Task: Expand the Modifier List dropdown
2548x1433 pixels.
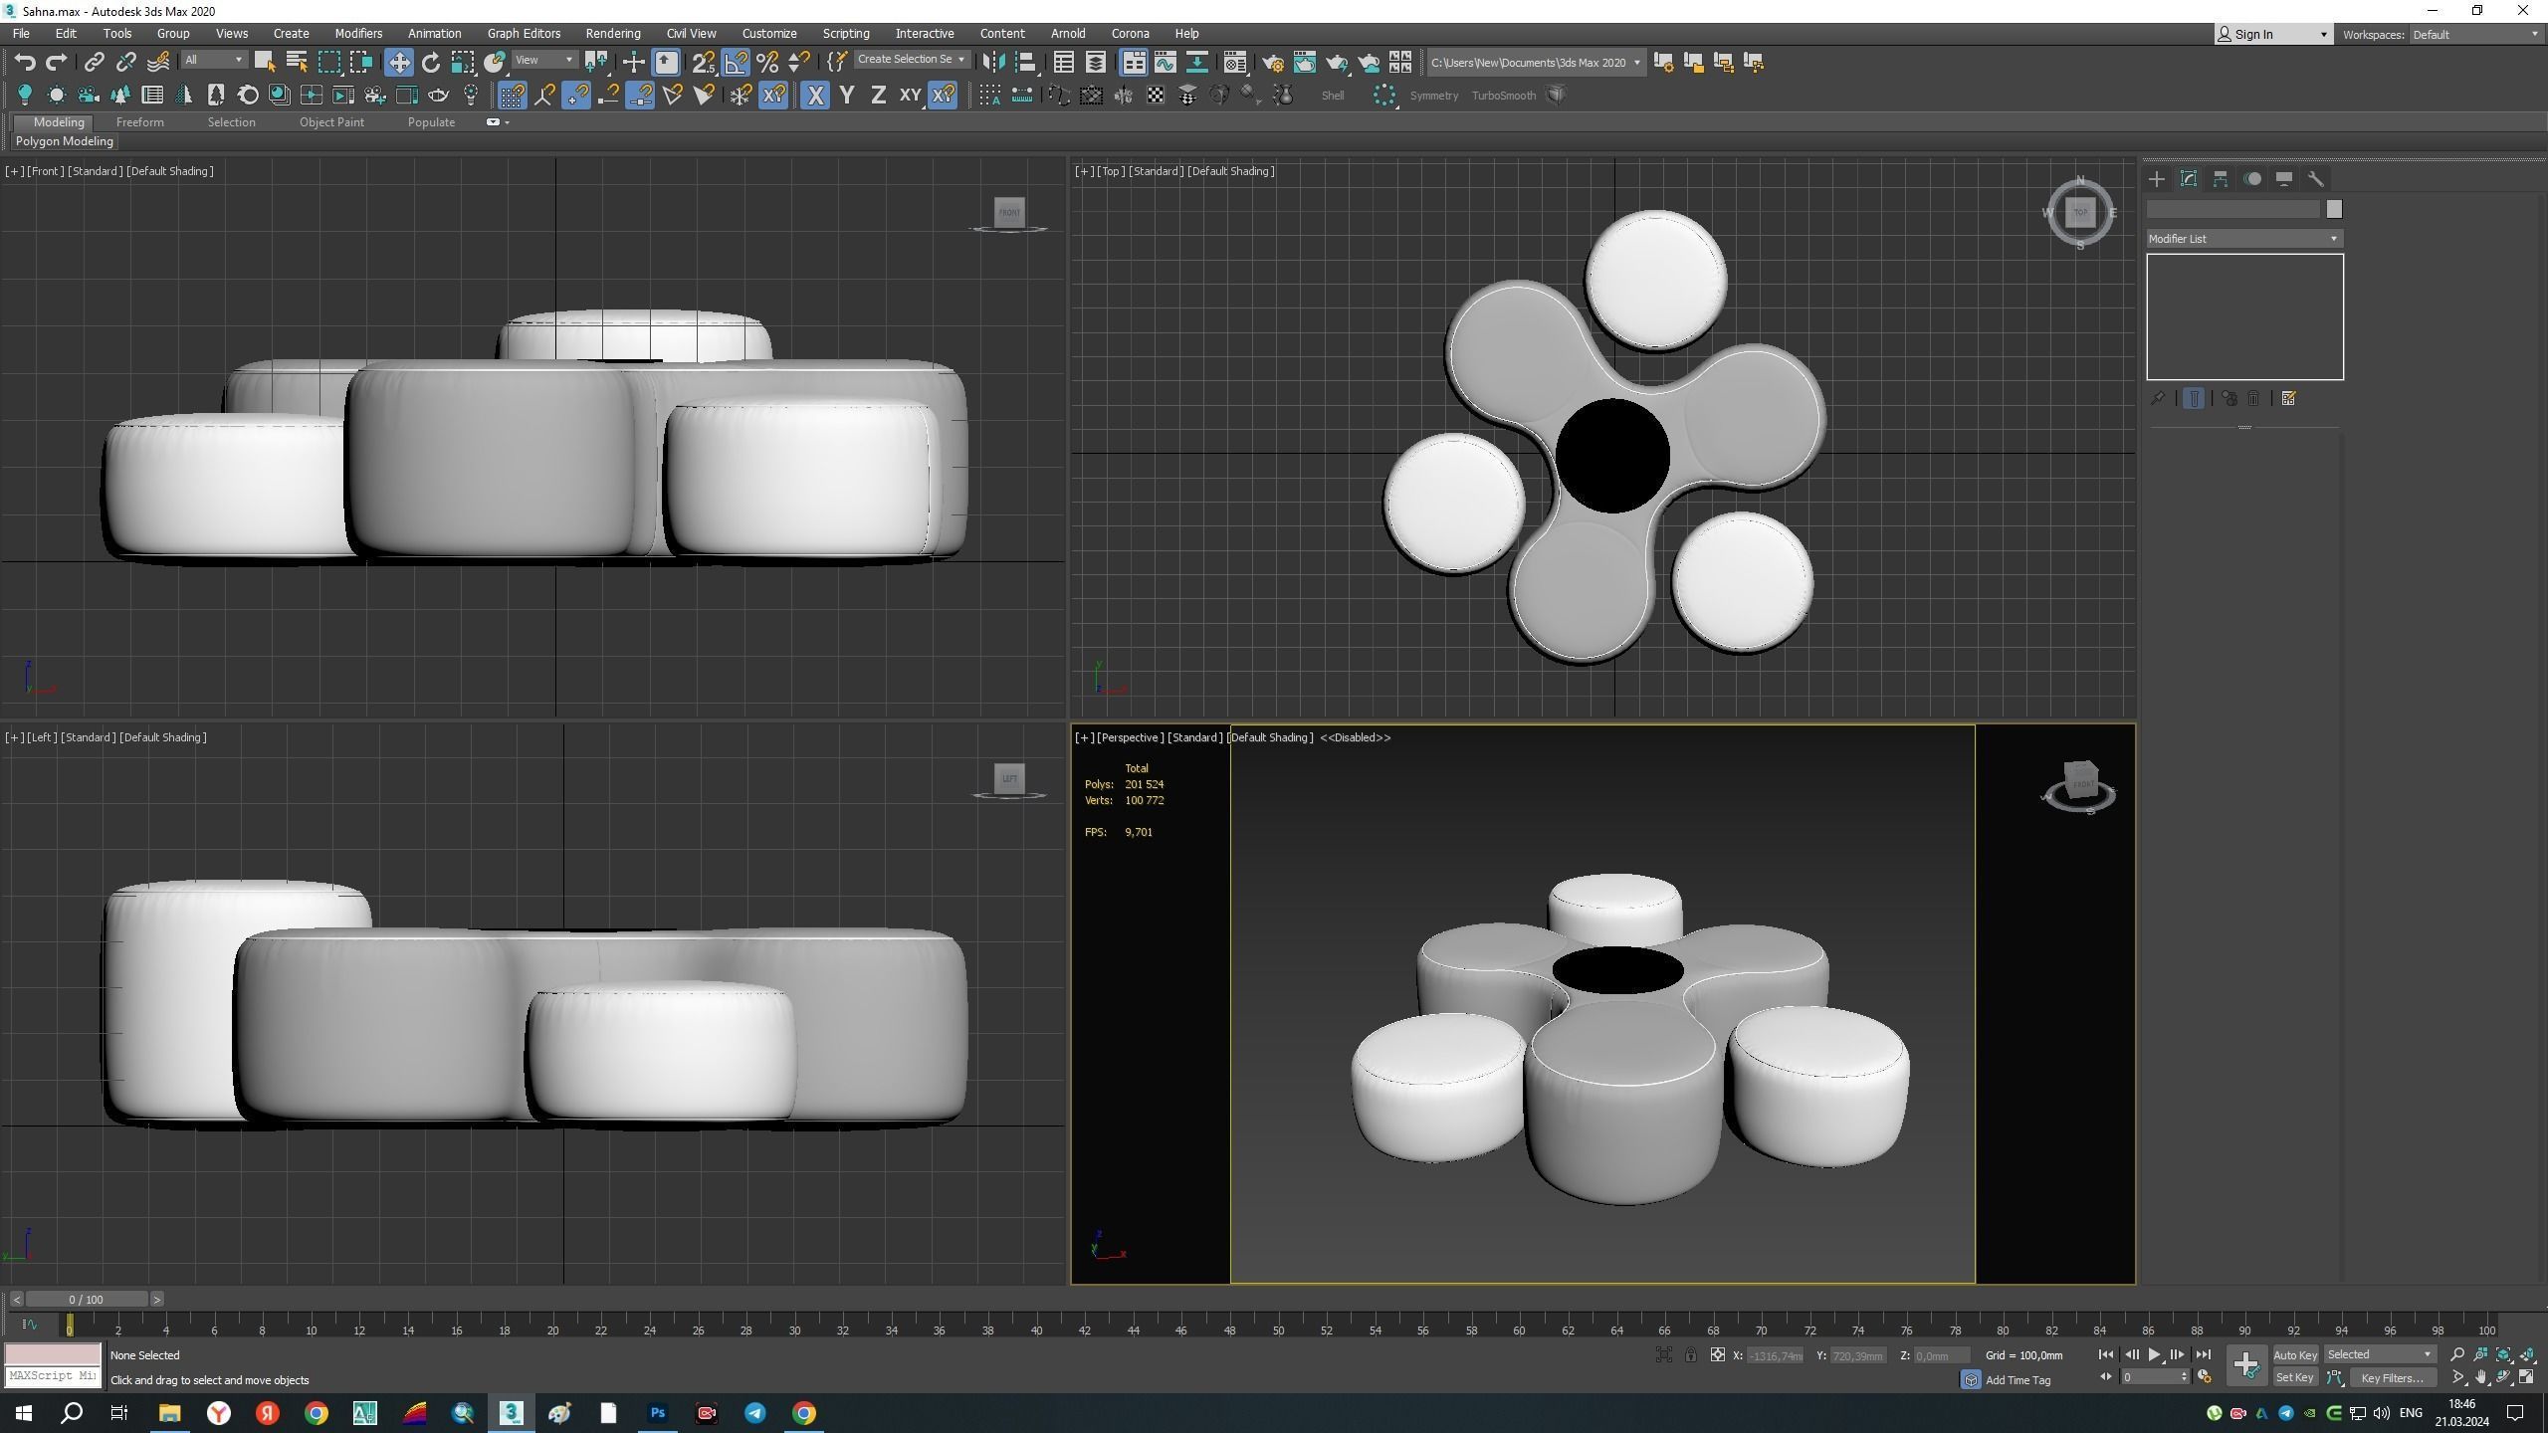Action: [x=2244, y=239]
